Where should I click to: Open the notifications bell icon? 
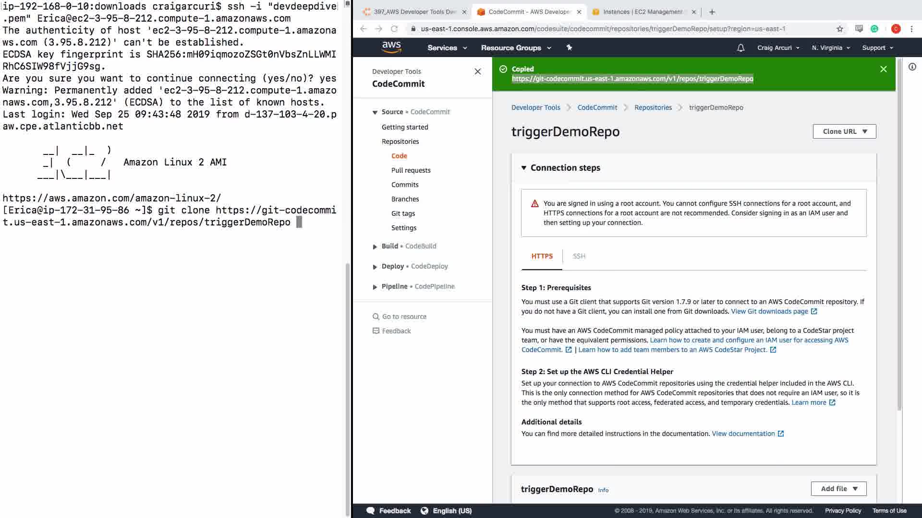point(740,48)
